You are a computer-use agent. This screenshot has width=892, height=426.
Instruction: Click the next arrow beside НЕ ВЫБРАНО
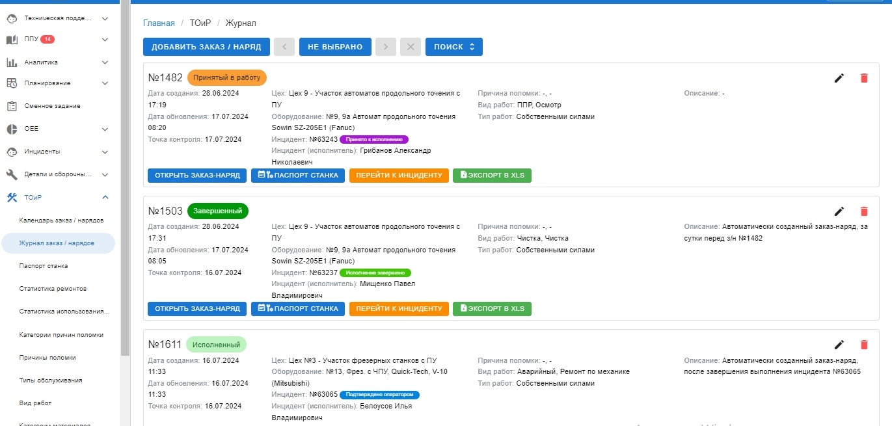386,47
